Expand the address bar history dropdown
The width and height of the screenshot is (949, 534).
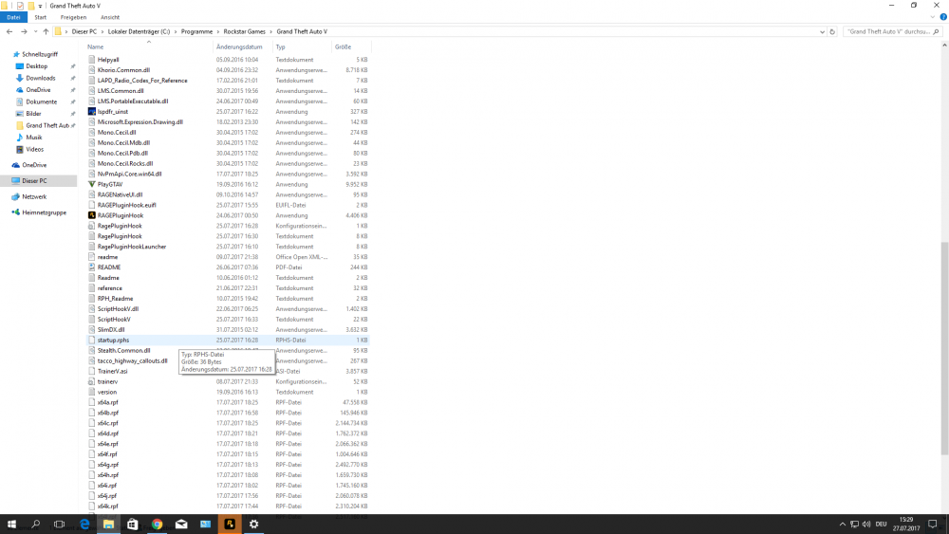[822, 31]
